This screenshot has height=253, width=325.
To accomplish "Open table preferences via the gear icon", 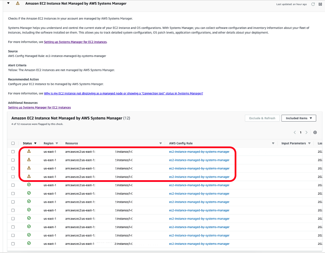I will [x=315, y=133].
